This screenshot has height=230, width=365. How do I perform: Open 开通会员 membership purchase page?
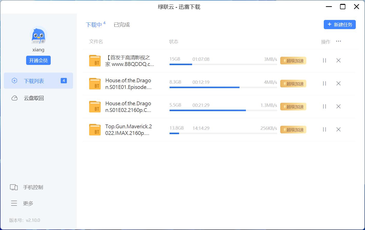(38, 60)
